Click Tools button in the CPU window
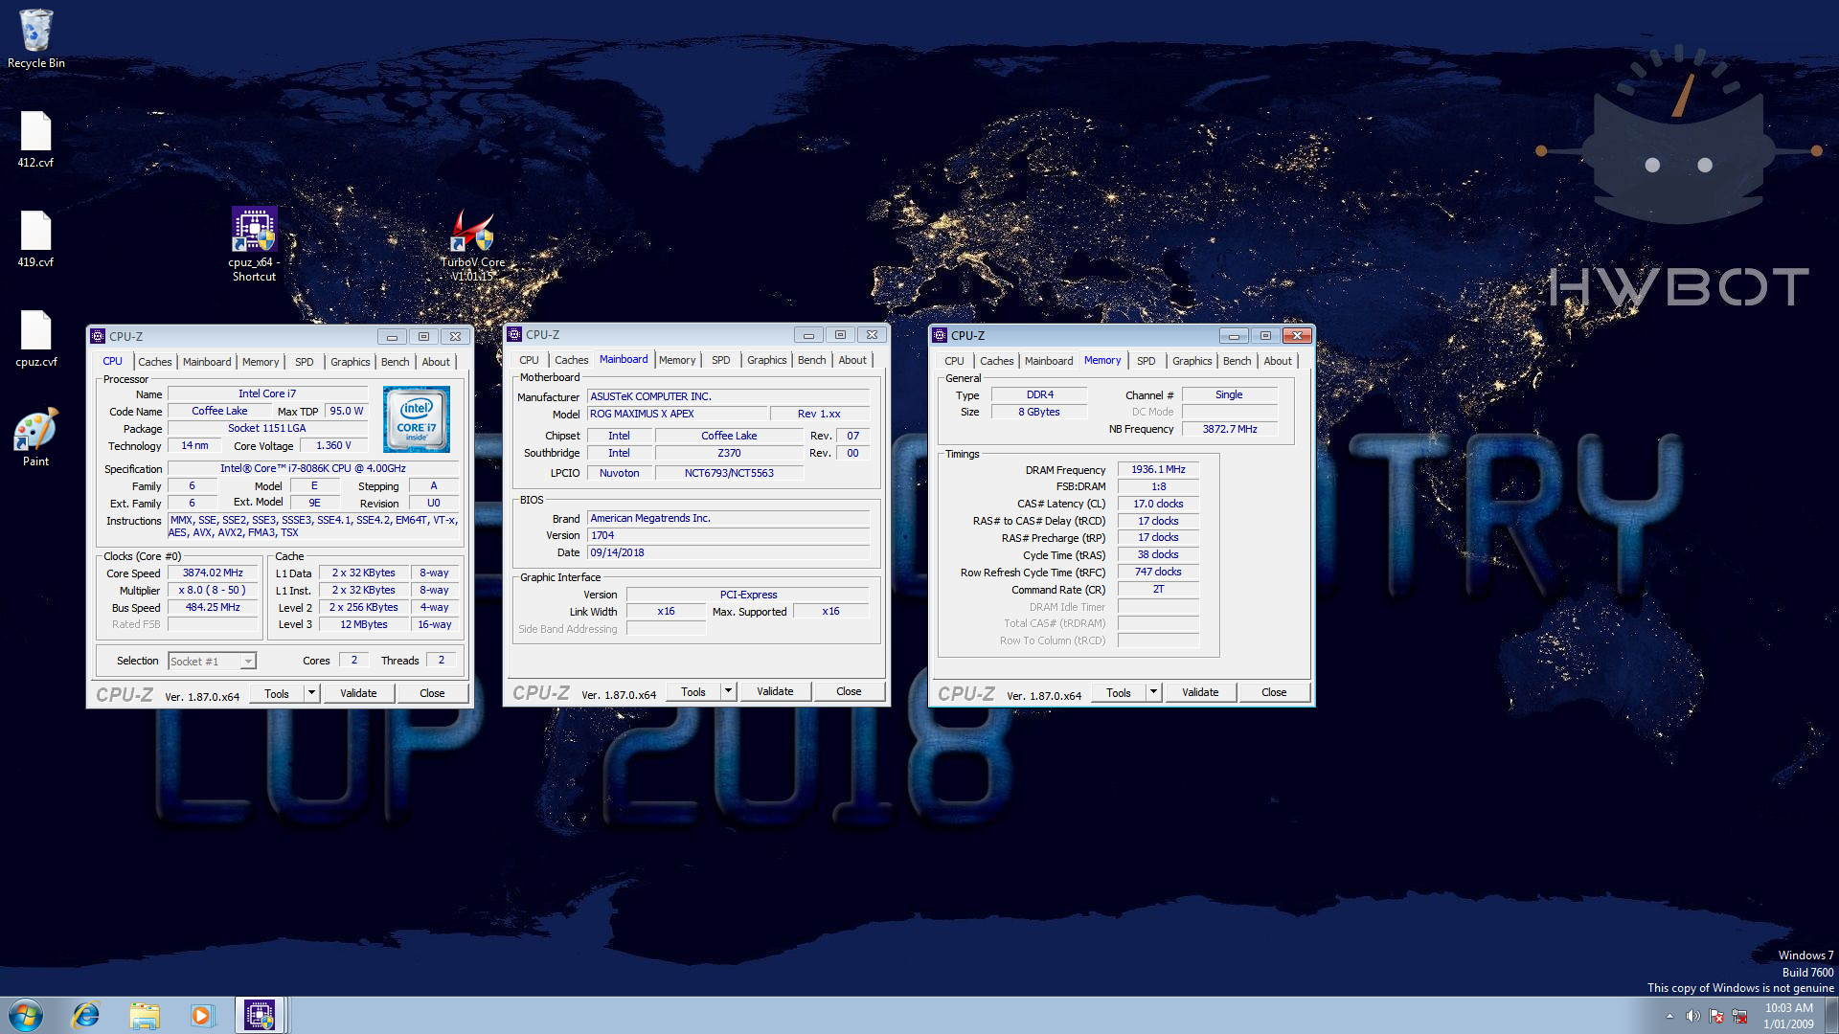This screenshot has height=1034, width=1839. tap(277, 693)
